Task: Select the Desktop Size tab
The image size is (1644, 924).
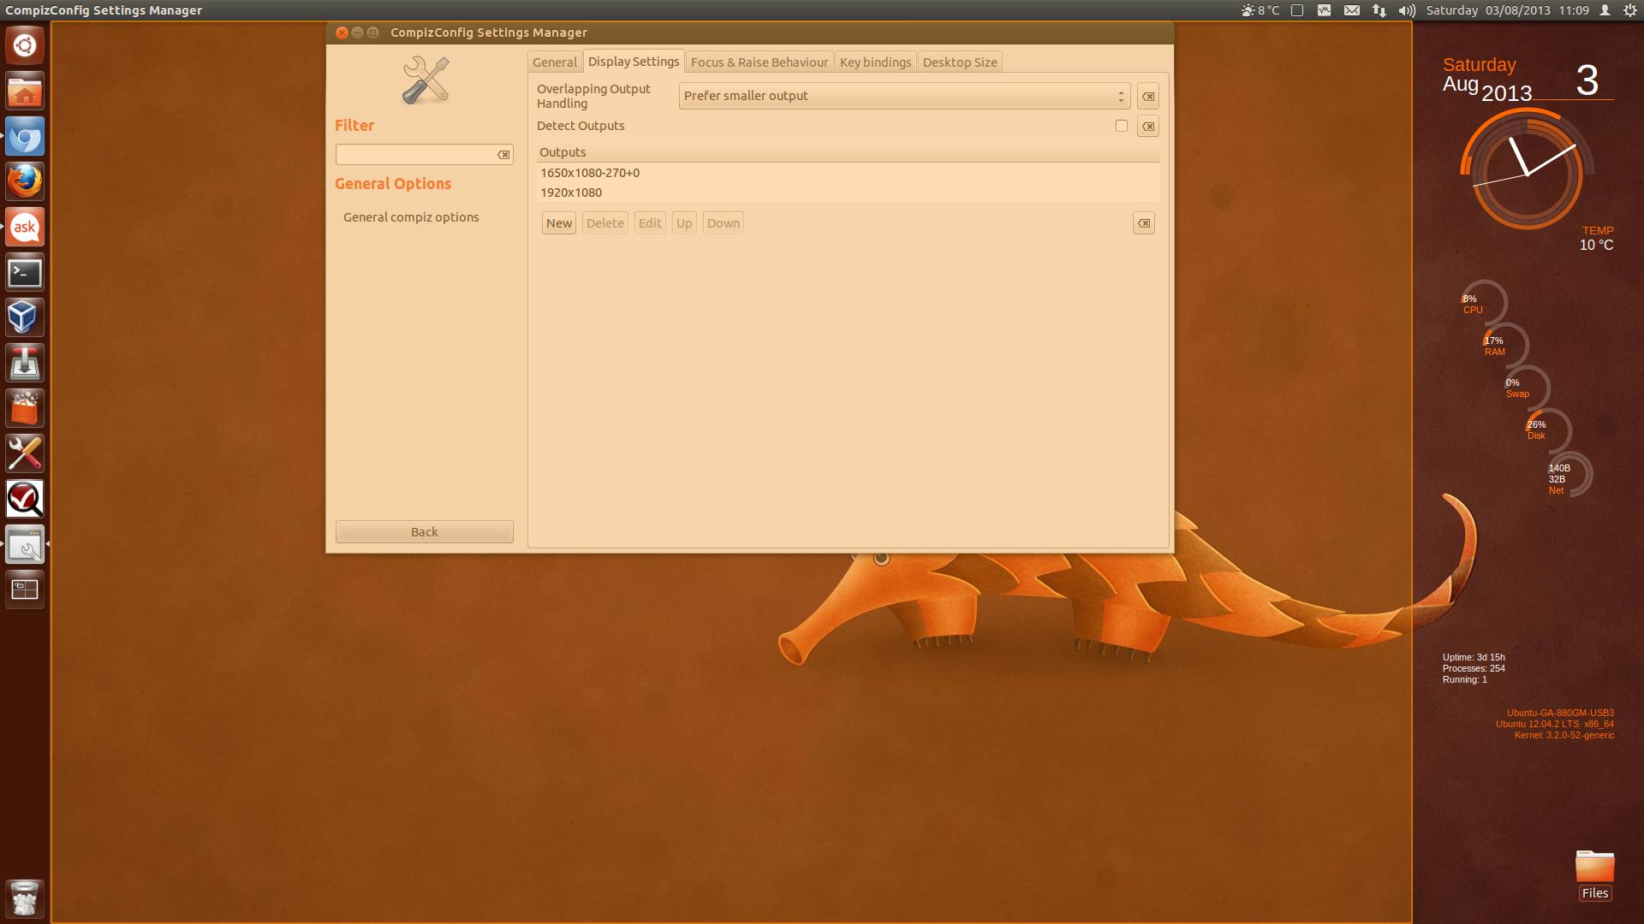Action: pos(960,61)
